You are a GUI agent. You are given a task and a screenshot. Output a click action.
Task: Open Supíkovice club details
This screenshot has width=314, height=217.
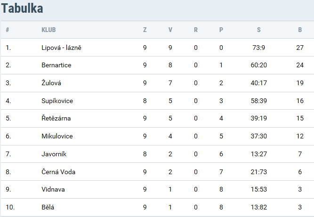(57, 101)
